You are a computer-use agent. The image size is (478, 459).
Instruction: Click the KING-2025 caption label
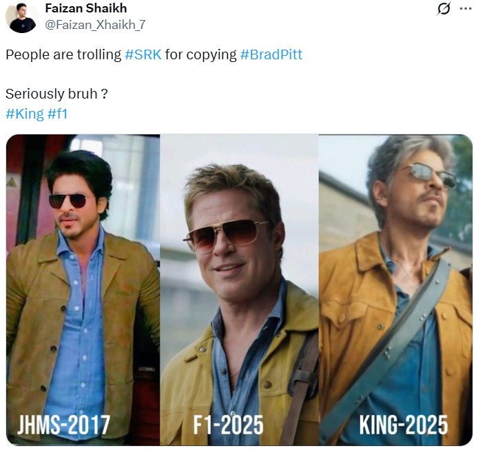pos(403,425)
